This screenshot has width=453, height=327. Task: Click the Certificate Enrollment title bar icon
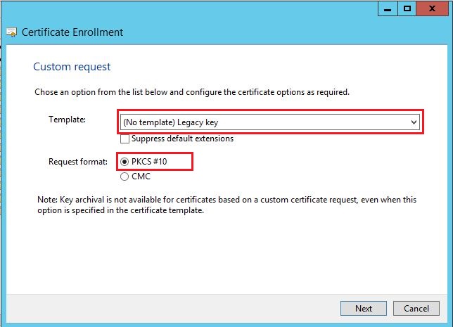pos(11,32)
